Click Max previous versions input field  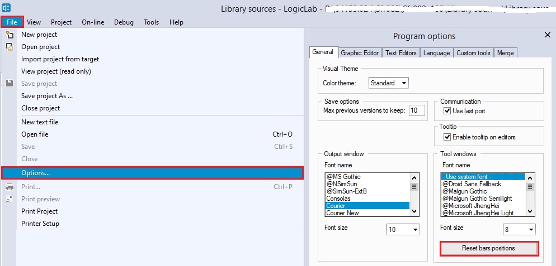coord(417,111)
